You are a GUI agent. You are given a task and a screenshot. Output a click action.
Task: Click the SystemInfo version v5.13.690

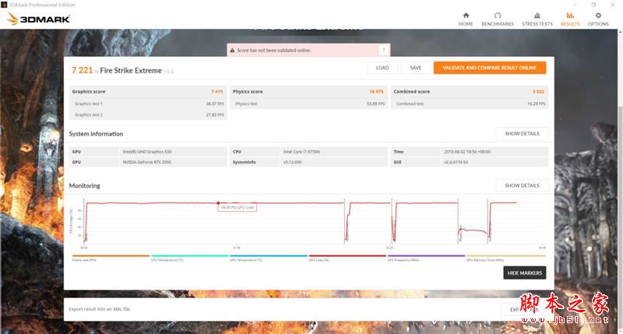pyautogui.click(x=293, y=162)
